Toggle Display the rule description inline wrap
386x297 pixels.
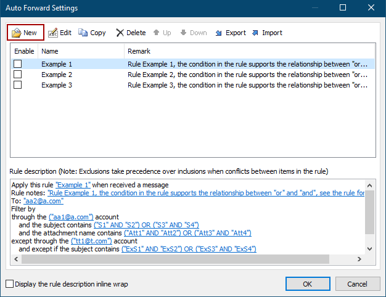[x=10, y=283]
